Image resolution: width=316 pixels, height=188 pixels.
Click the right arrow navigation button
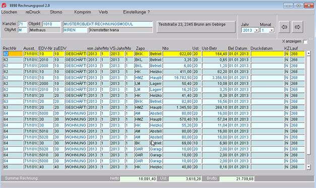point(297,27)
